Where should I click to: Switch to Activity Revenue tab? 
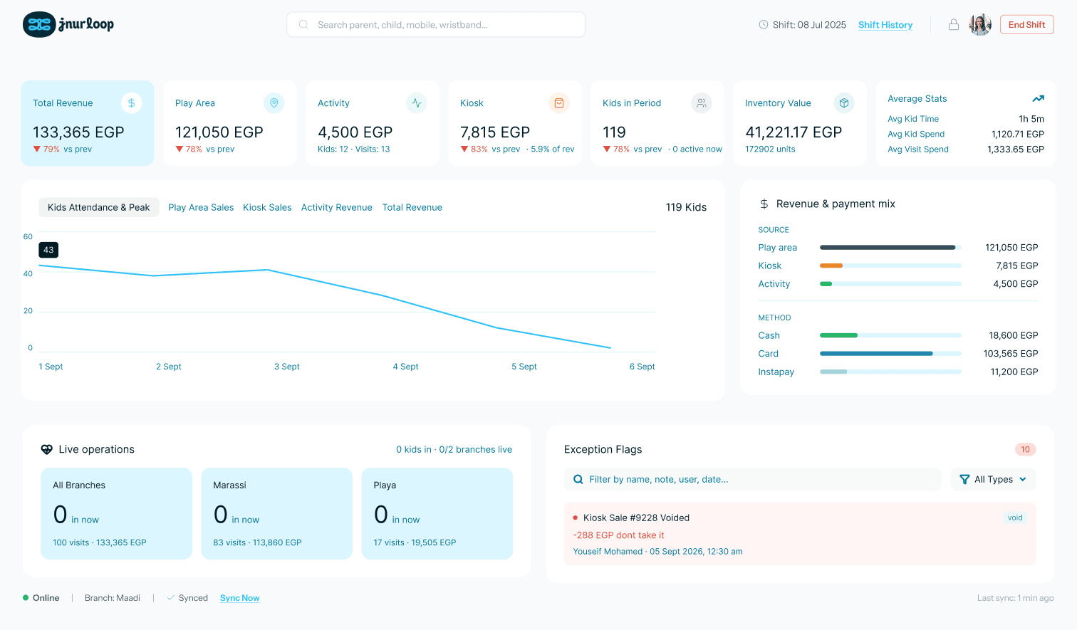[337, 207]
